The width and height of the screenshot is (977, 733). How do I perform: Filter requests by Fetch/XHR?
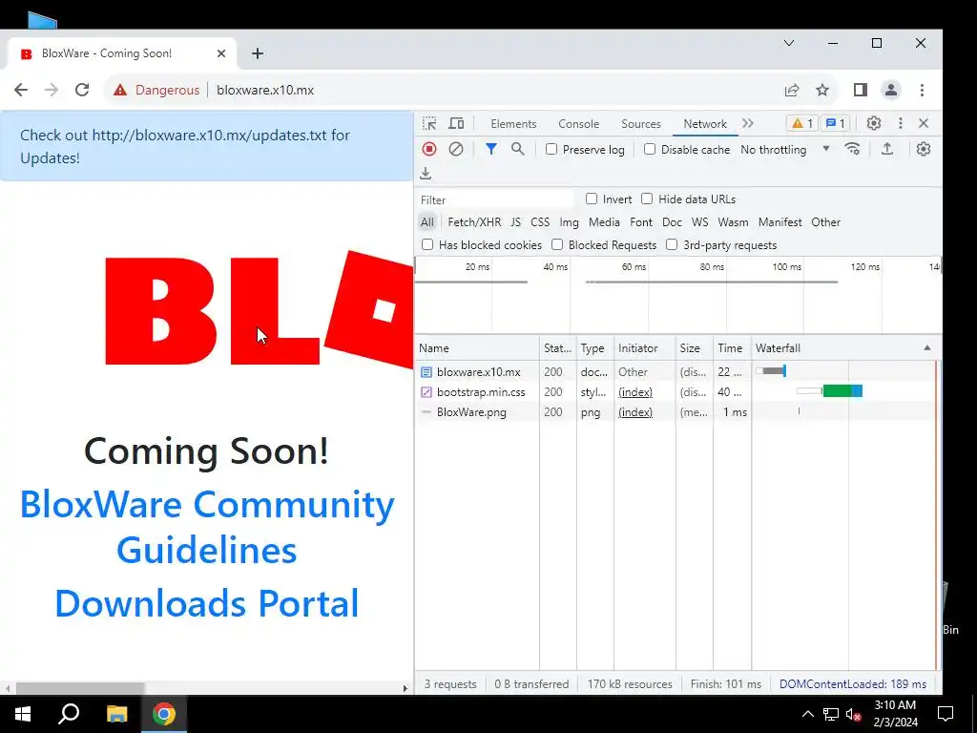(474, 221)
